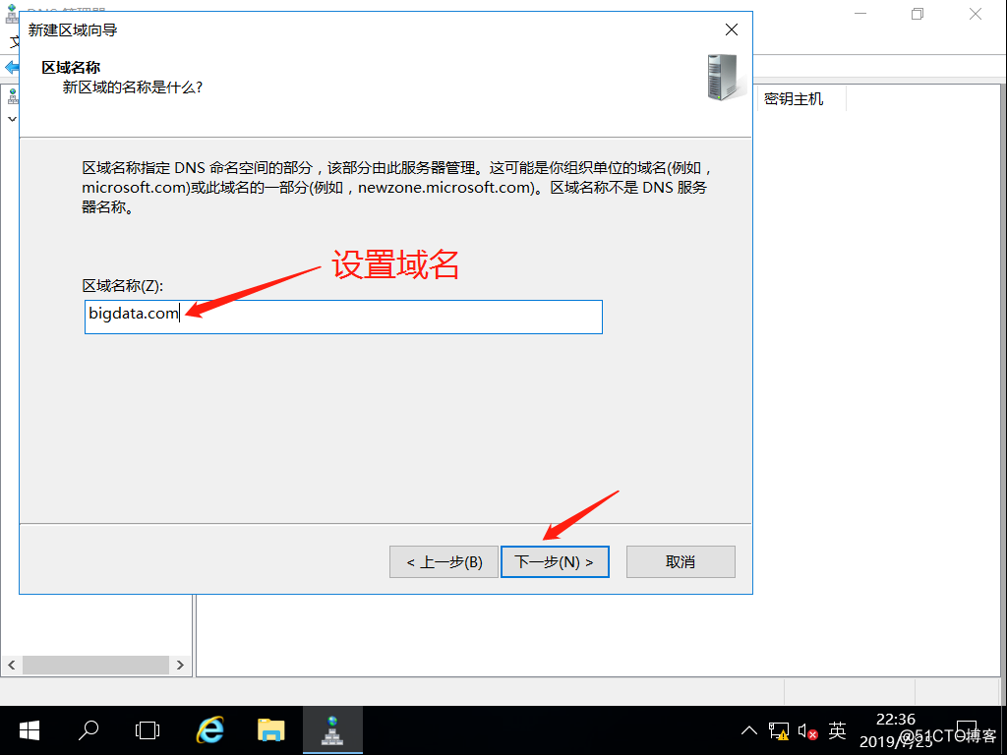Close the DNS Manager window

coord(975,14)
